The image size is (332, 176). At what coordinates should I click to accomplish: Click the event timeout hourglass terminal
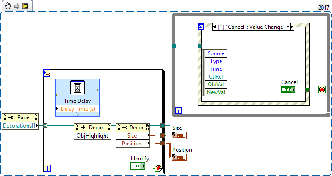(201, 27)
